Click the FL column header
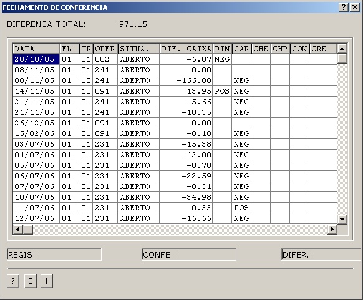Image resolution: width=363 pixels, height=300 pixels. (69, 49)
